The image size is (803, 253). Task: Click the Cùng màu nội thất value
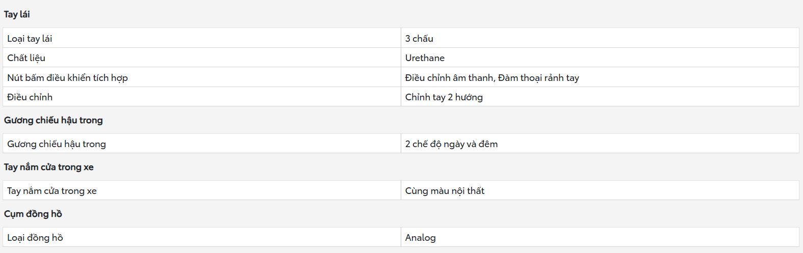(445, 191)
